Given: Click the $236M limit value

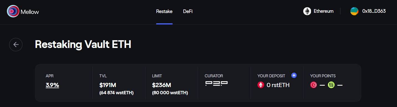Looking at the screenshot, I should coord(161,85).
